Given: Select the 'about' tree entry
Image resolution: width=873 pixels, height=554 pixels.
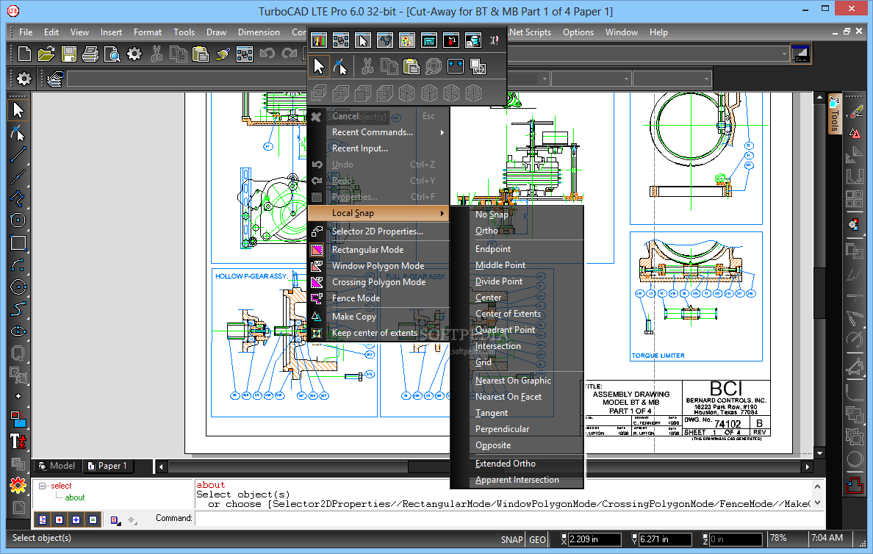Looking at the screenshot, I should pyautogui.click(x=75, y=497).
